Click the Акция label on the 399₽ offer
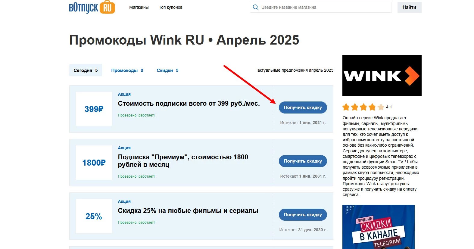This screenshot has height=249, width=474. (x=124, y=94)
